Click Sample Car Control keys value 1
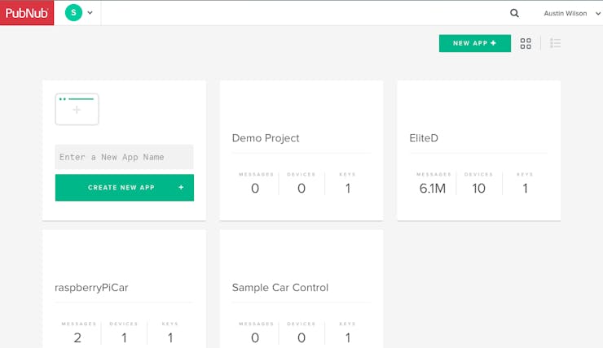Viewport: 603px width, 348px height. pos(348,337)
